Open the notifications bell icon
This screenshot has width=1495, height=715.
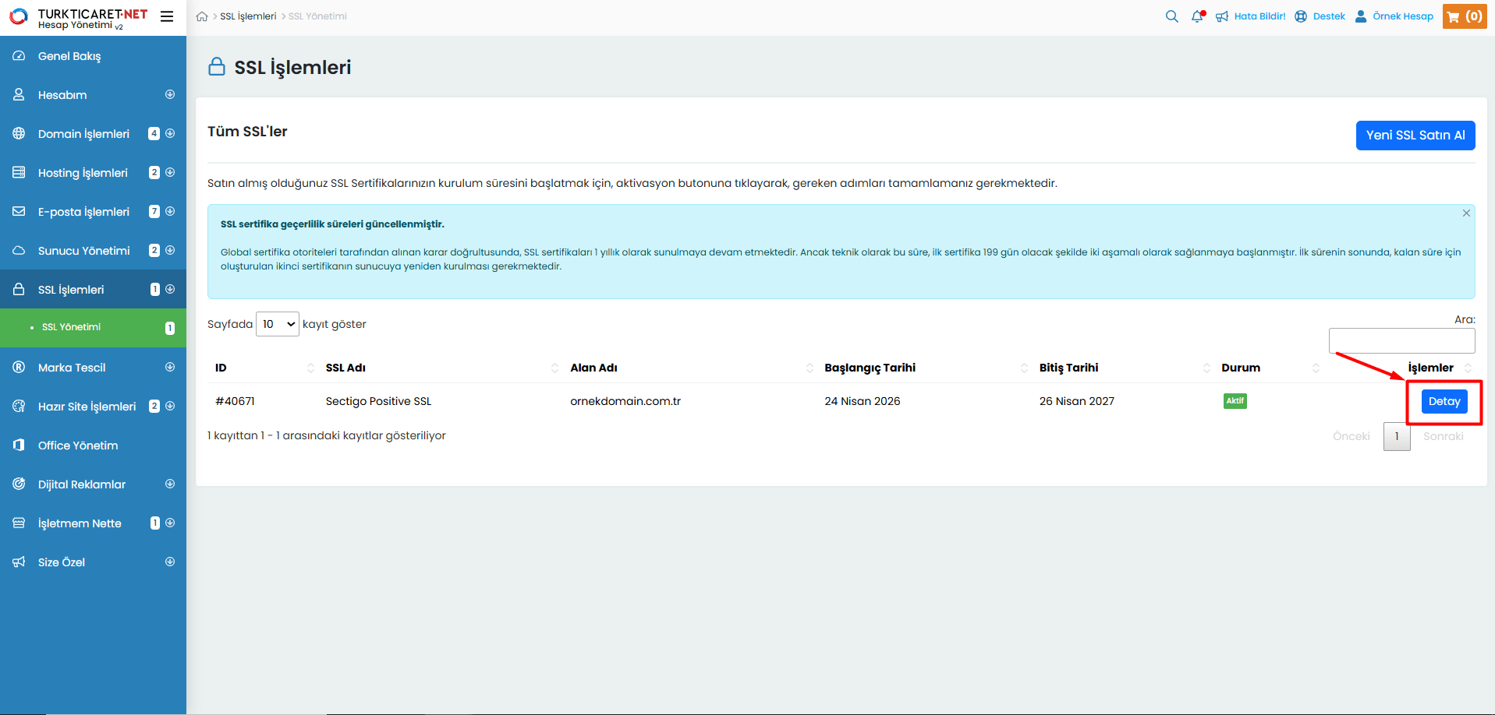[x=1198, y=16]
